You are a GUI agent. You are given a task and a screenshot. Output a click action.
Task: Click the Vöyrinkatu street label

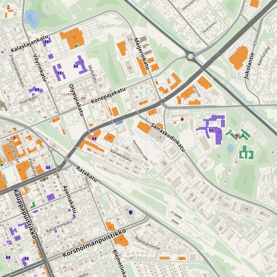(40, 68)
